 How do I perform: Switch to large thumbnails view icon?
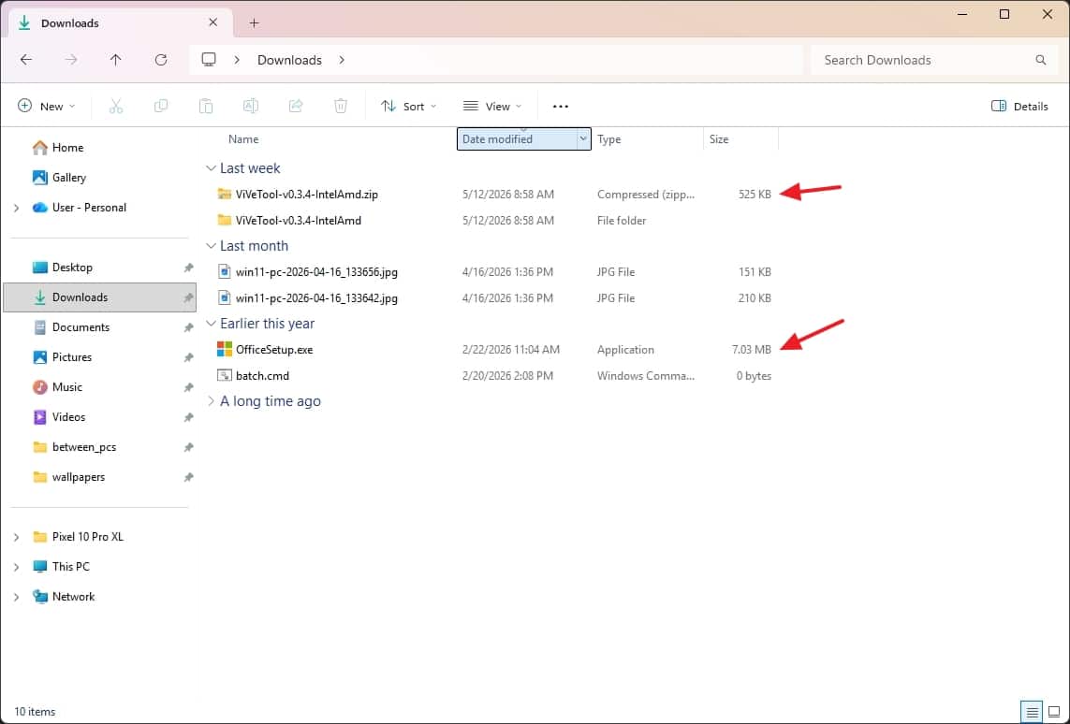pyautogui.click(x=1054, y=713)
